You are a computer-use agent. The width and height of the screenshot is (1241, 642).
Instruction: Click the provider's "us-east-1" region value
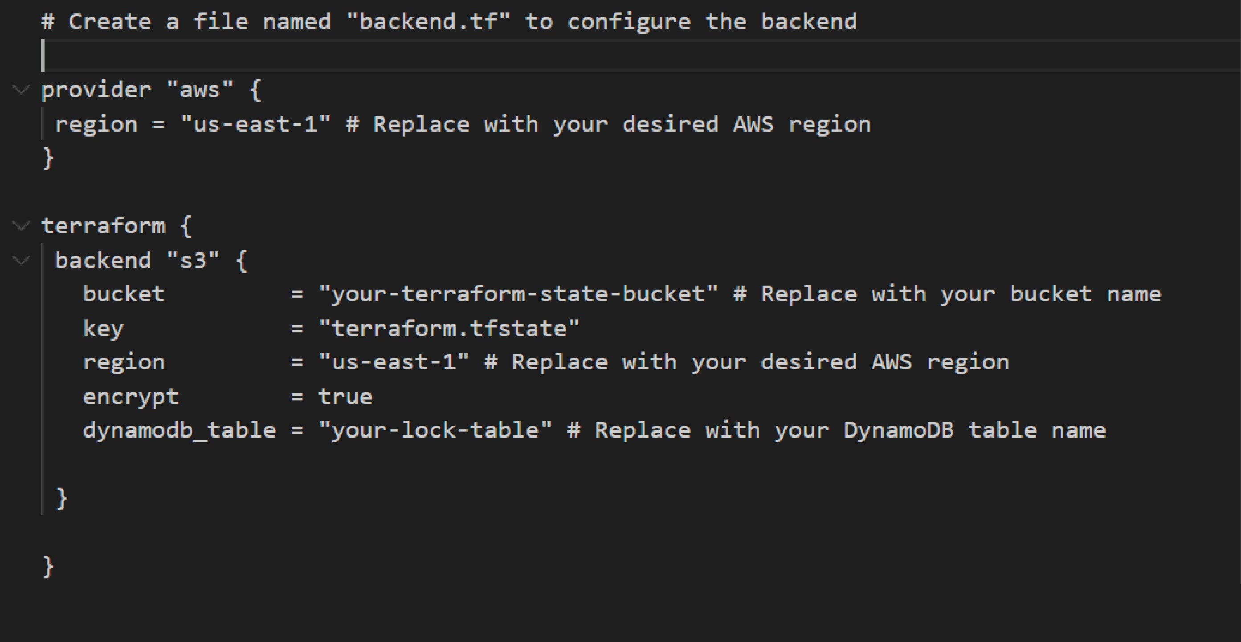click(x=255, y=125)
